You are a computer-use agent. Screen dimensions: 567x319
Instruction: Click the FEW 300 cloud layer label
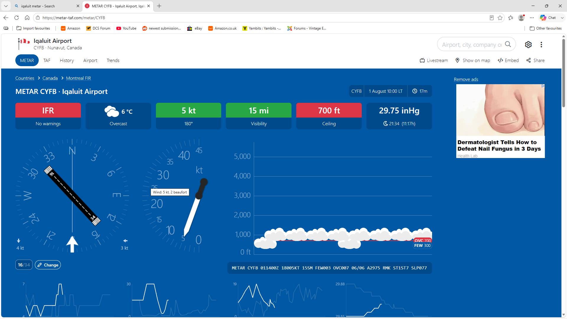click(x=422, y=245)
